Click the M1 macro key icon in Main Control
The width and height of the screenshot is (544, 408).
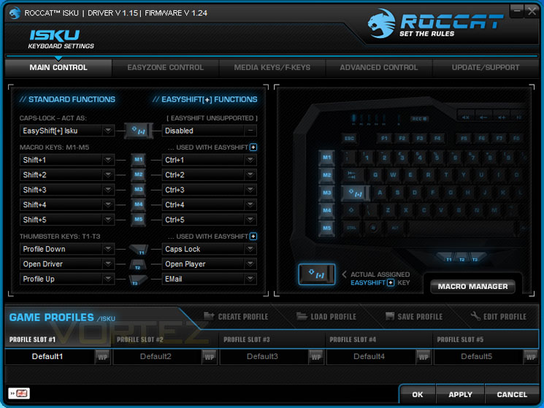click(139, 160)
